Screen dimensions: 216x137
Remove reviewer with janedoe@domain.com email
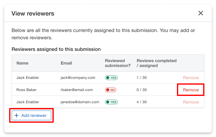point(191,102)
